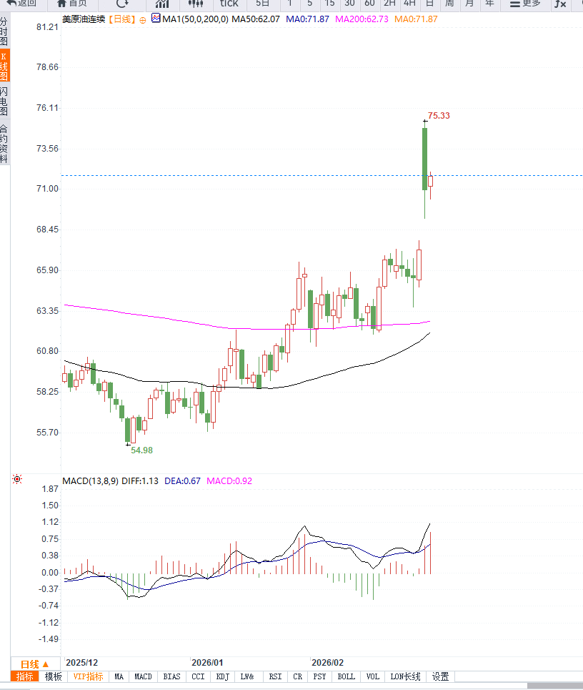
Task: Apply the RSI indicator
Action: pos(275,676)
